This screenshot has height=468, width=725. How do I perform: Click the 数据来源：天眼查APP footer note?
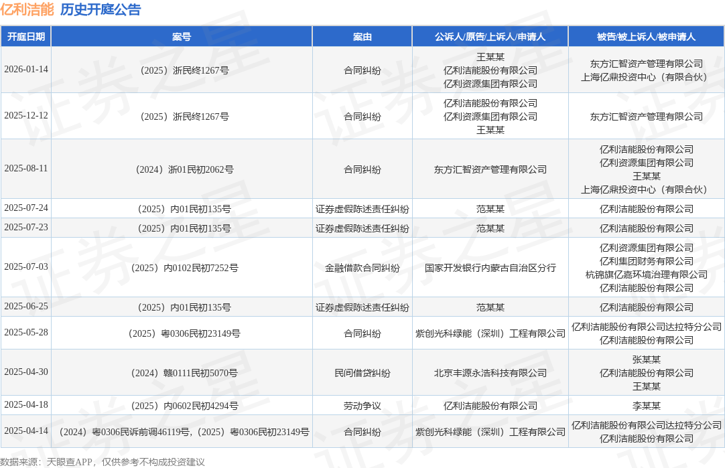[103, 462]
